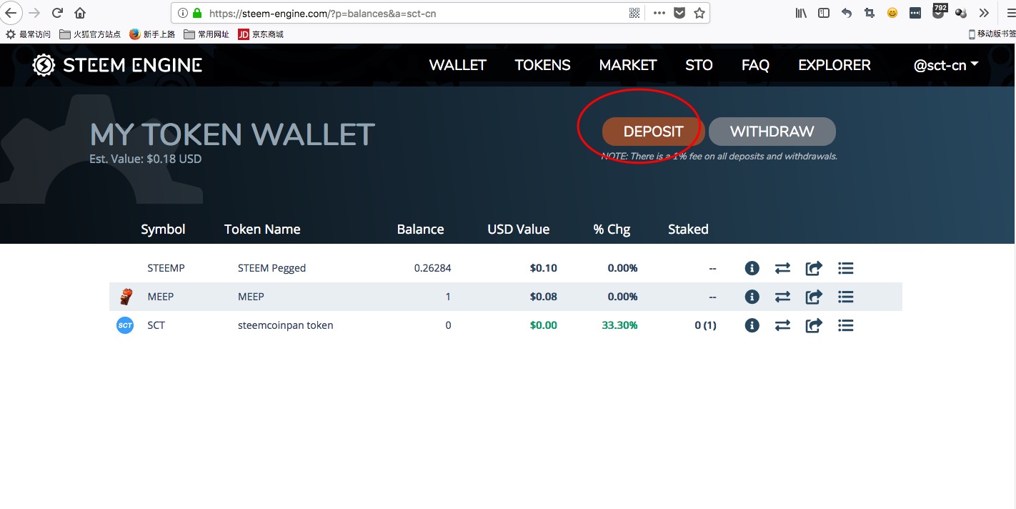Open the 新手上路 bookmark
This screenshot has height=509, width=1016.
tap(152, 34)
